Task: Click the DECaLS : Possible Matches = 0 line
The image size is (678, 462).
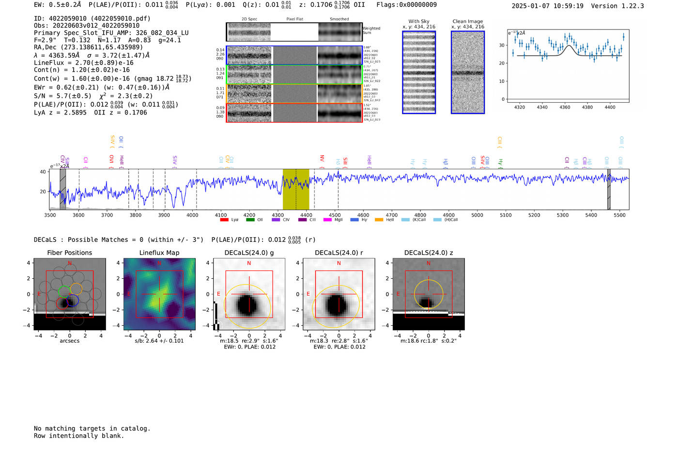Action: click(x=119, y=239)
